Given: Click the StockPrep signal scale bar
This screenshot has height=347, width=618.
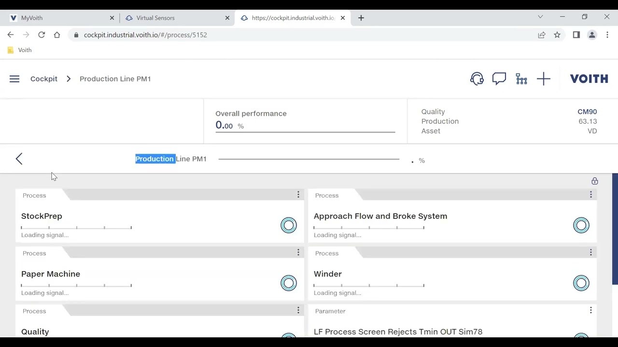Looking at the screenshot, I should tap(76, 227).
